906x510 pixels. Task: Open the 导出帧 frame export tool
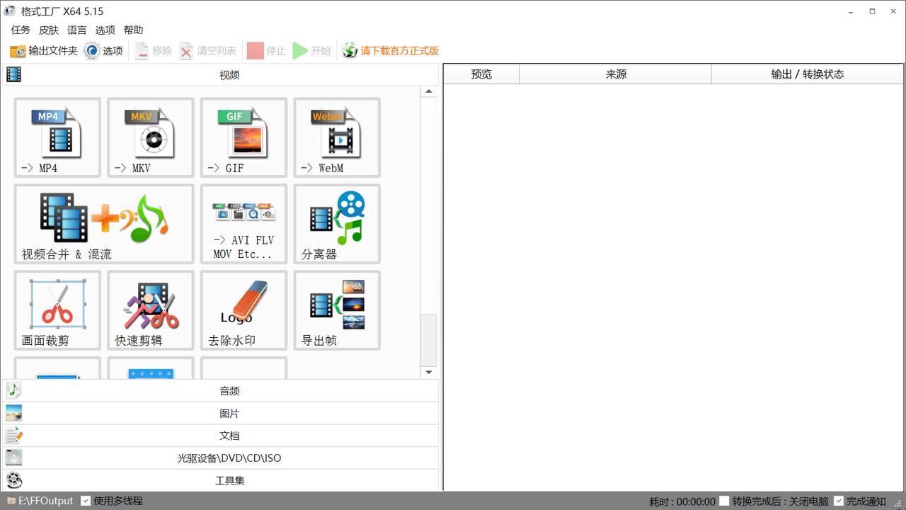[x=337, y=310]
